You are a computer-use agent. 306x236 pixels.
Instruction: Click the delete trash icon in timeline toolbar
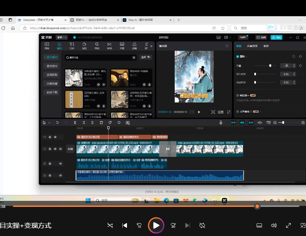101,122
